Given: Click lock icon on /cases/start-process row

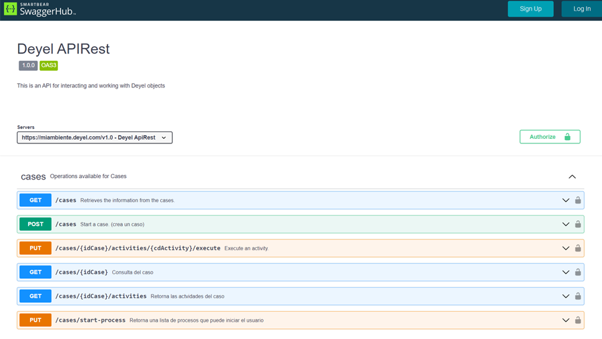Looking at the screenshot, I should pyautogui.click(x=578, y=320).
